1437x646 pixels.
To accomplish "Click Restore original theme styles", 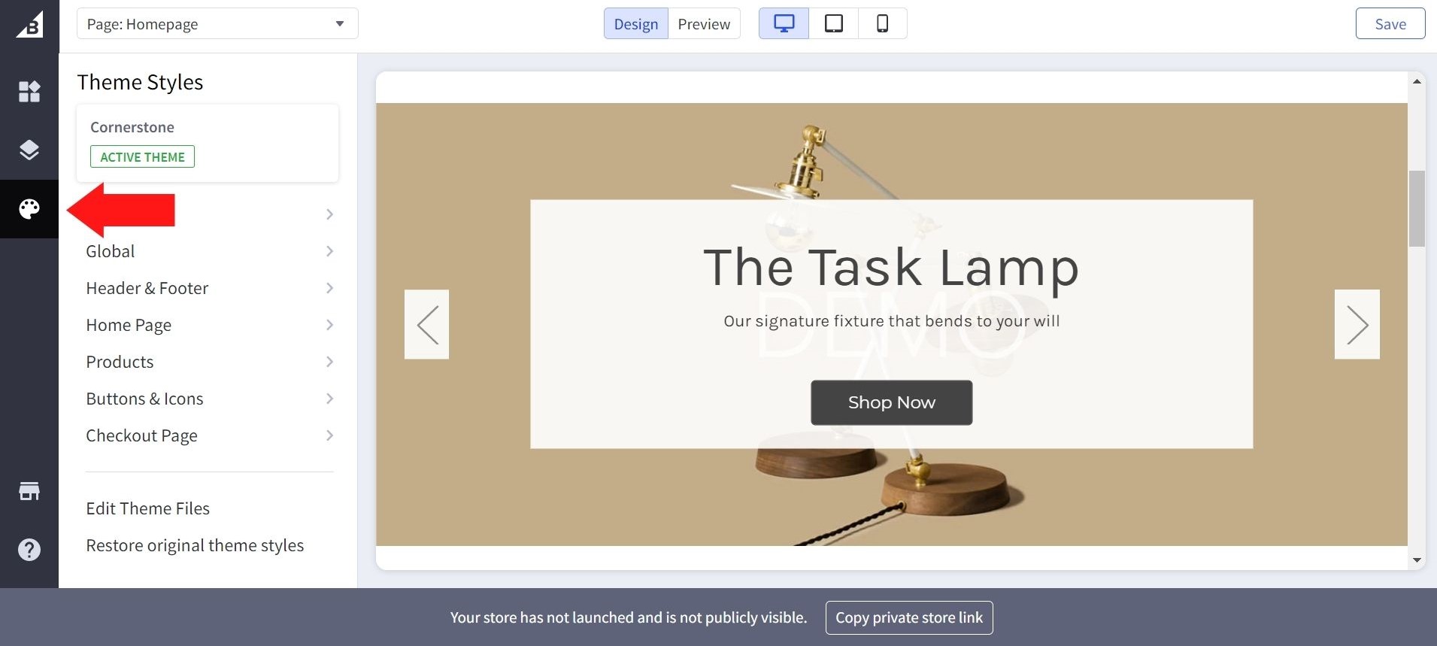I will [x=195, y=545].
